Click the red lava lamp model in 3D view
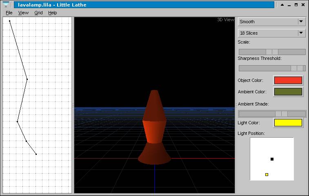The width and height of the screenshot is (309, 196). tap(154, 130)
